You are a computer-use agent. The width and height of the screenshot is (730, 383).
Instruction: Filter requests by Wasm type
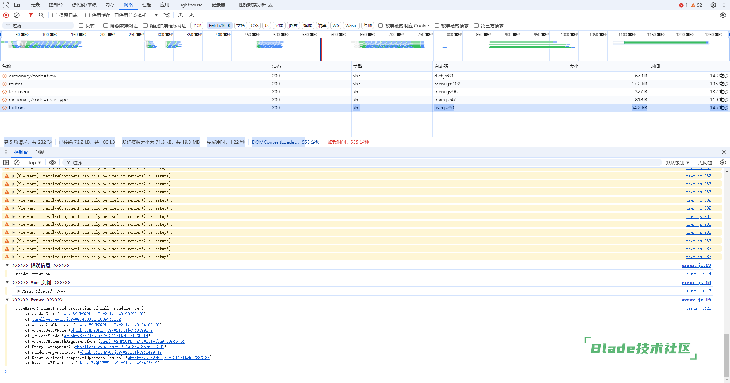(351, 25)
